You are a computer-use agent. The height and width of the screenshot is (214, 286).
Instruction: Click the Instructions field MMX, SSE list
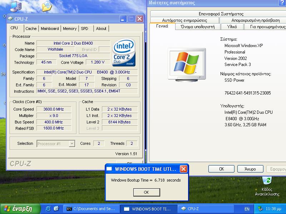87,91
